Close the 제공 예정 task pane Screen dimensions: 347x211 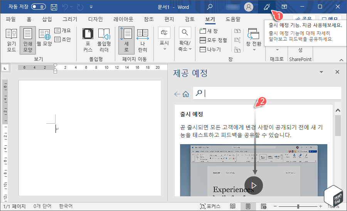(337, 72)
